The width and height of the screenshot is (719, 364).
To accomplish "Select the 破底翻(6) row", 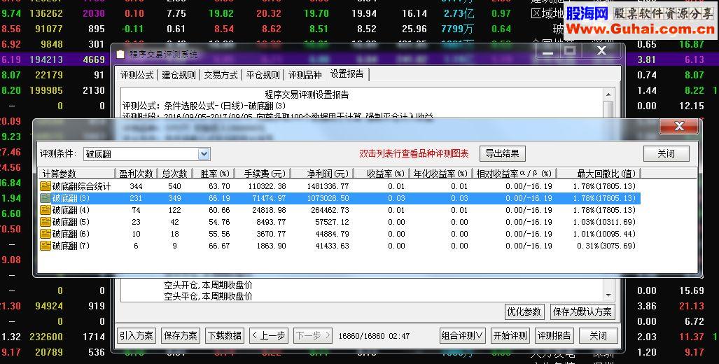I will pos(340,234).
